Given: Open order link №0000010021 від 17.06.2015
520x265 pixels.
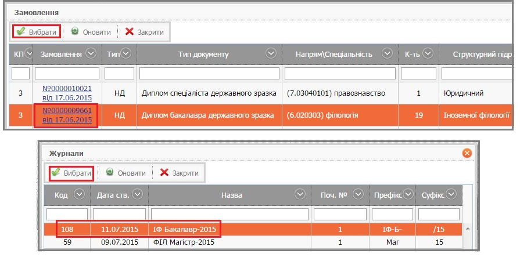Looking at the screenshot, I should pos(67,93).
